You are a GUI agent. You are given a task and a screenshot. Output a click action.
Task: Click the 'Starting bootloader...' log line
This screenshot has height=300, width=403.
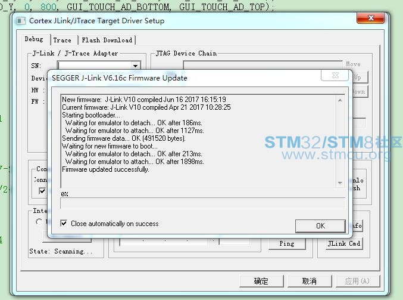pos(91,115)
